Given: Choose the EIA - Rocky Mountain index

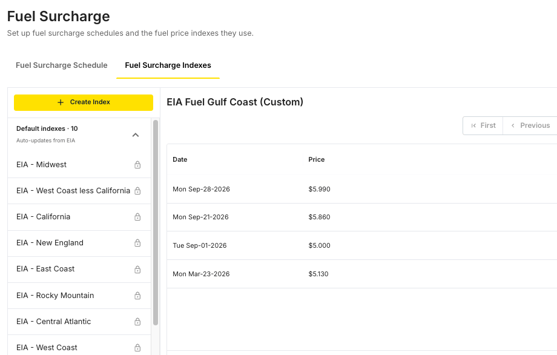Looking at the screenshot, I should tap(79, 296).
